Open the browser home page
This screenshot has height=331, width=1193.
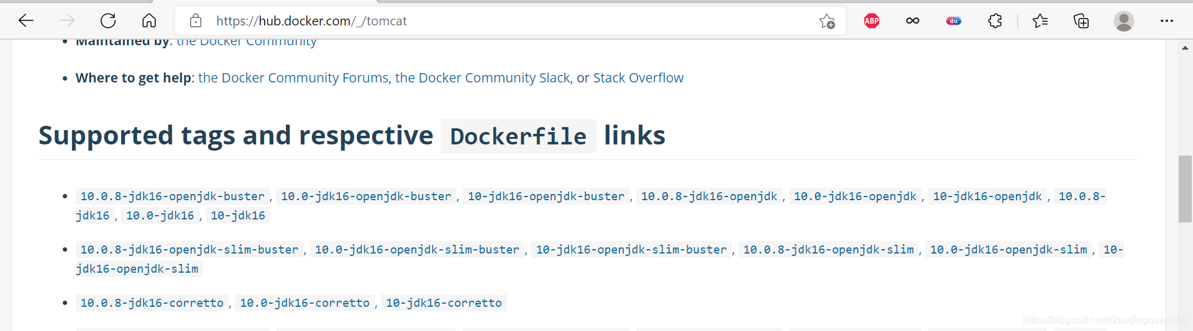pyautogui.click(x=149, y=21)
